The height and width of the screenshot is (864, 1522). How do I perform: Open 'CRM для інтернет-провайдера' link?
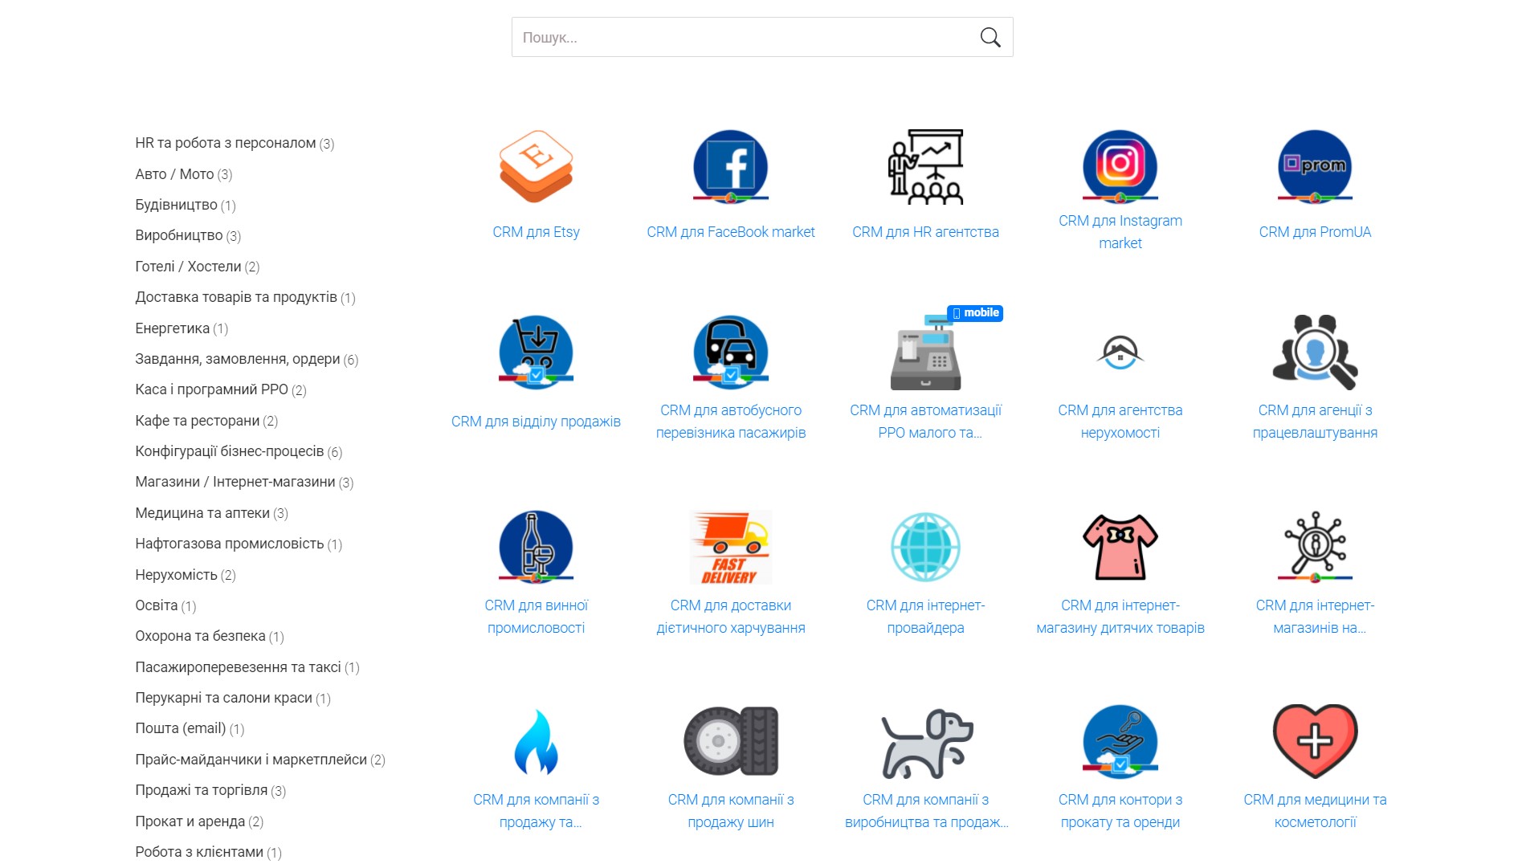(x=925, y=617)
